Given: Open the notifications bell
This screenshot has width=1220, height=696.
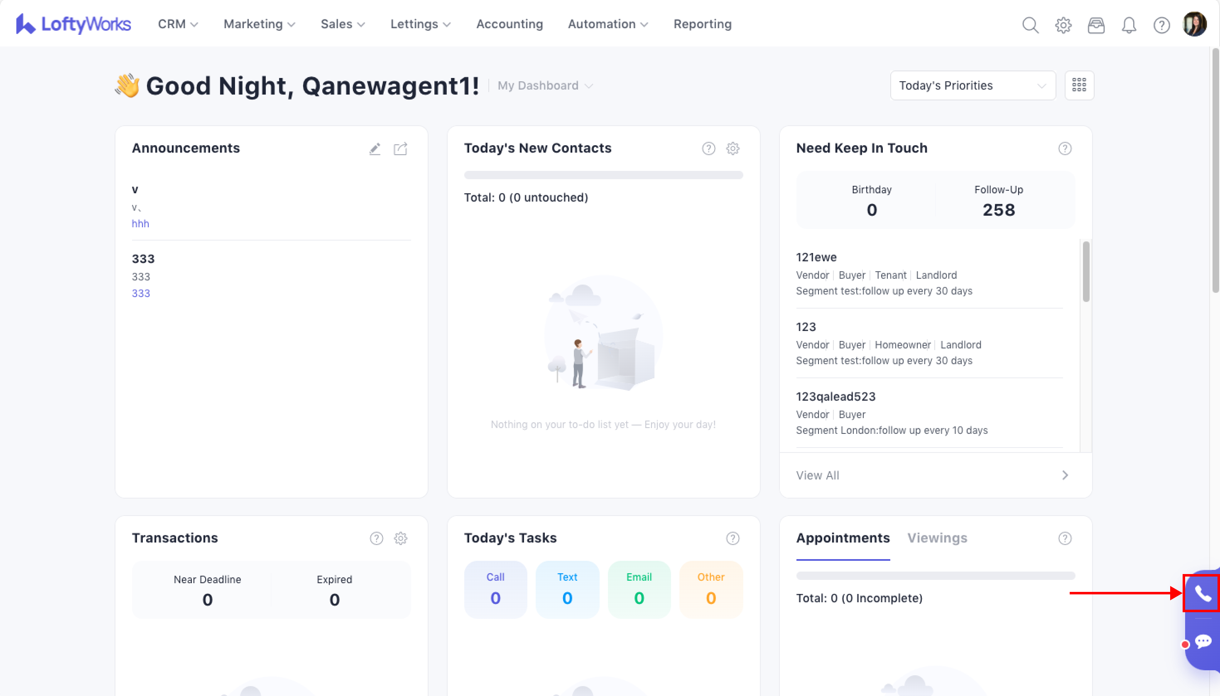Looking at the screenshot, I should click(x=1129, y=25).
